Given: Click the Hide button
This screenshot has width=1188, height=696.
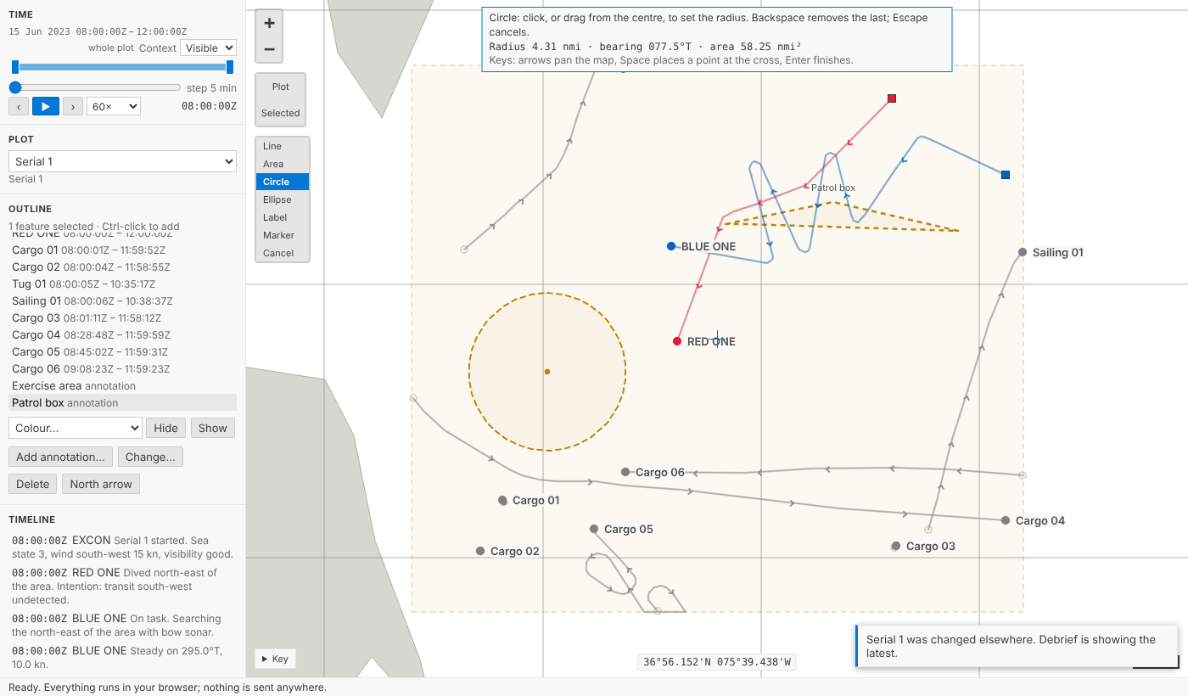Looking at the screenshot, I should tap(166, 428).
